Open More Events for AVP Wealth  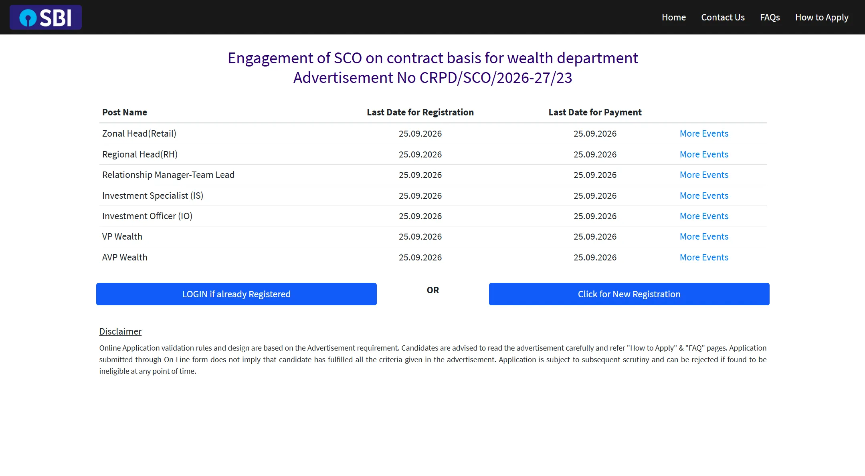[x=704, y=257]
